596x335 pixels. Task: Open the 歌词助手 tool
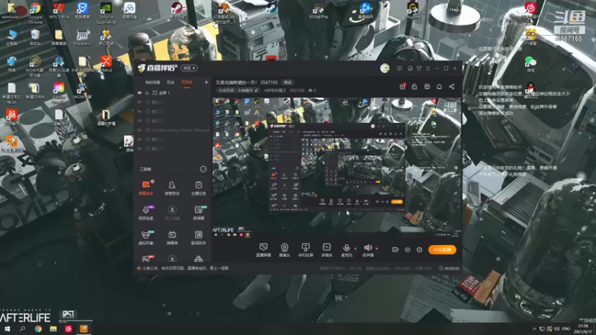[198, 237]
